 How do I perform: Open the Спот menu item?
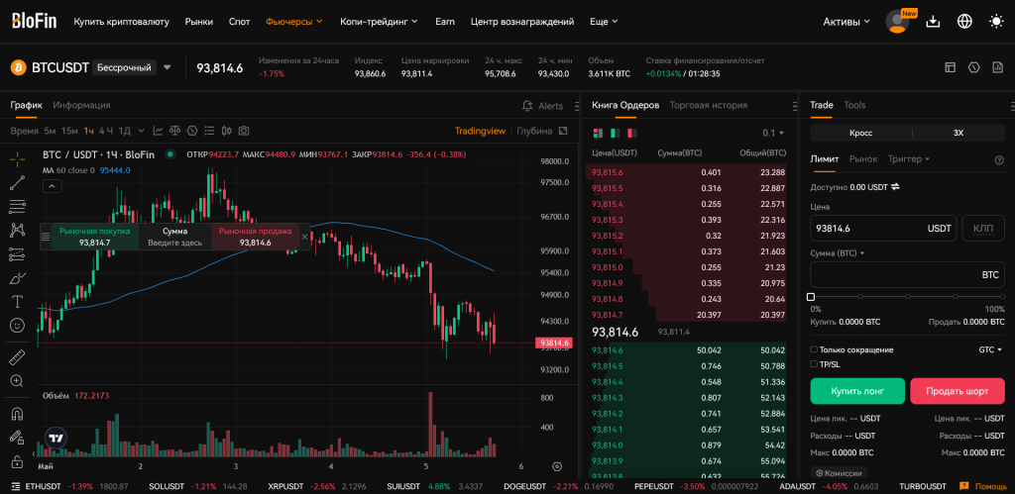coord(240,22)
